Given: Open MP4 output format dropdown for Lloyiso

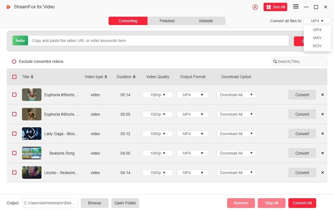Looking at the screenshot, I should point(193,173).
